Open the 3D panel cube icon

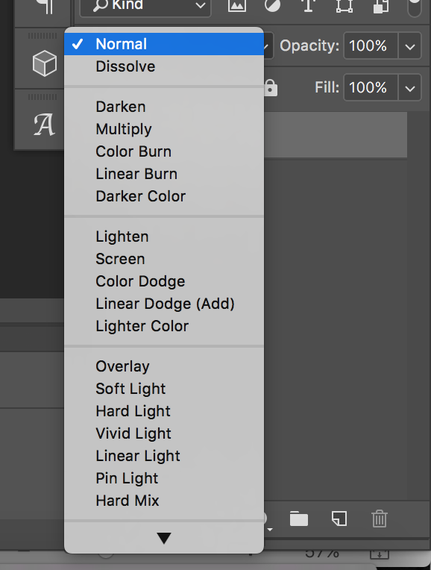[x=44, y=63]
